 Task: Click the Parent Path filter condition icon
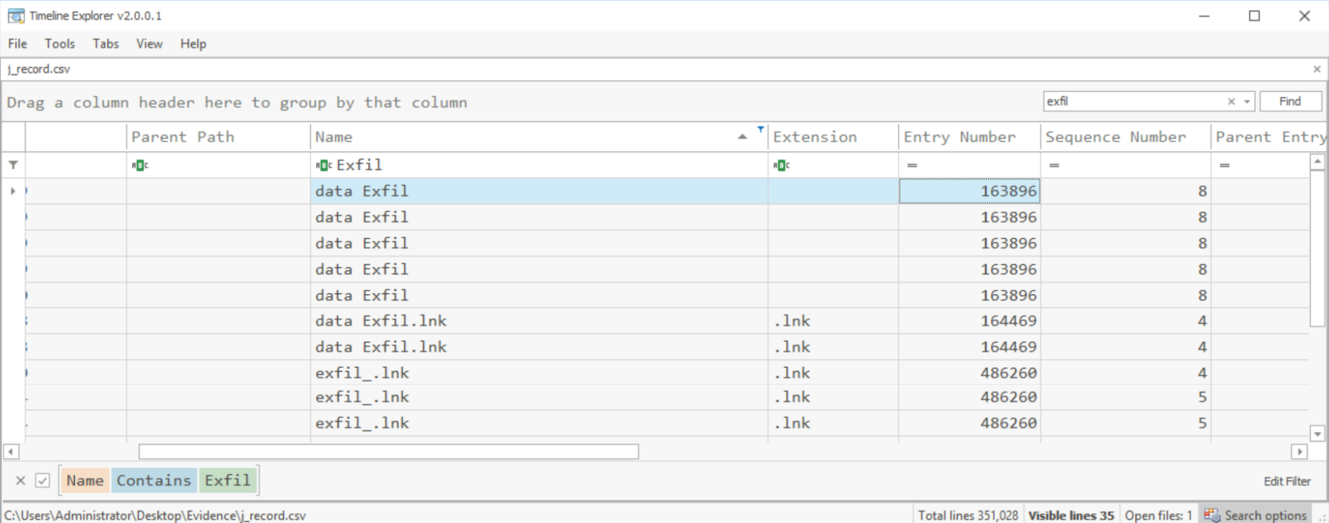tap(140, 165)
